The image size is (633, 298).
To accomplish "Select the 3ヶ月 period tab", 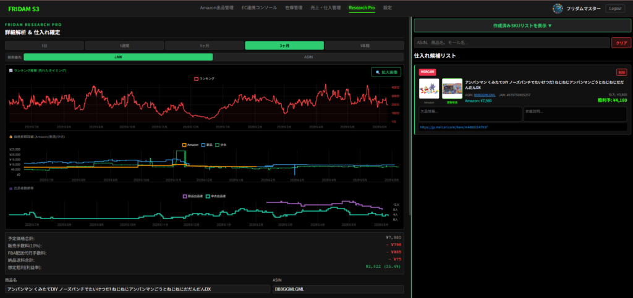I will tap(284, 46).
